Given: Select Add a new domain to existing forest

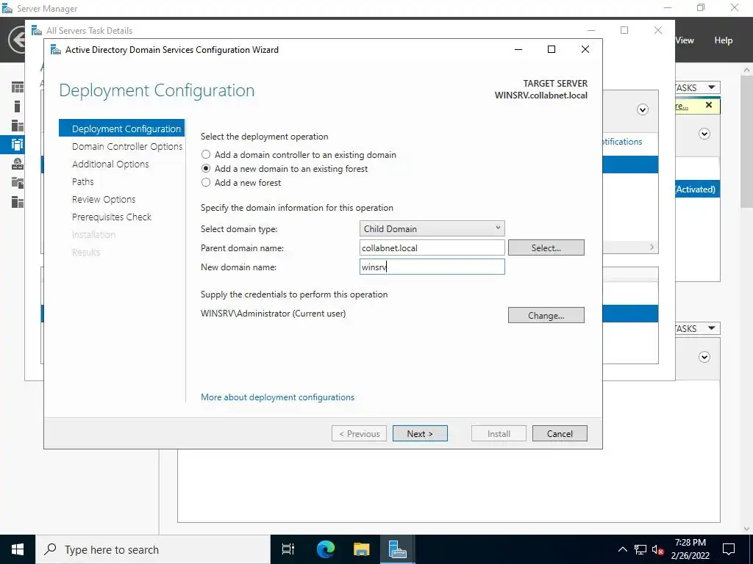Looking at the screenshot, I should click(x=206, y=168).
